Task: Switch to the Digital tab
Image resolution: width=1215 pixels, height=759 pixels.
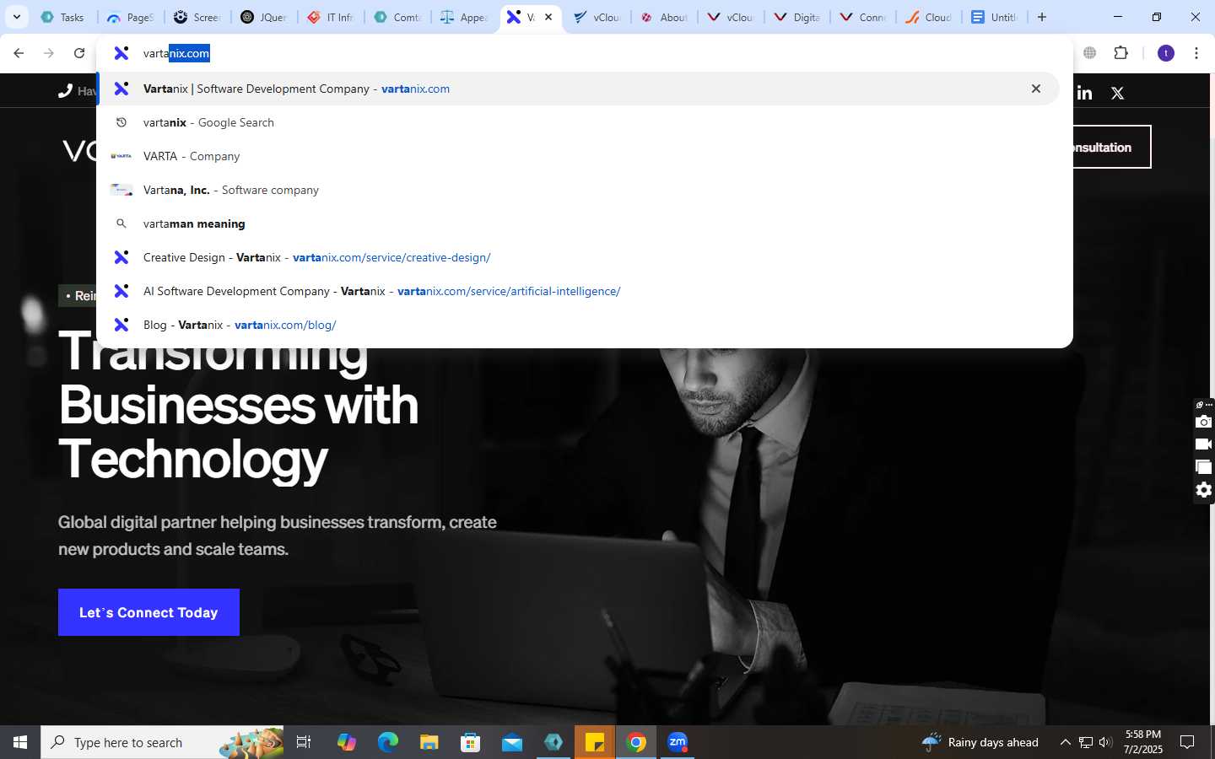Action: tap(798, 17)
